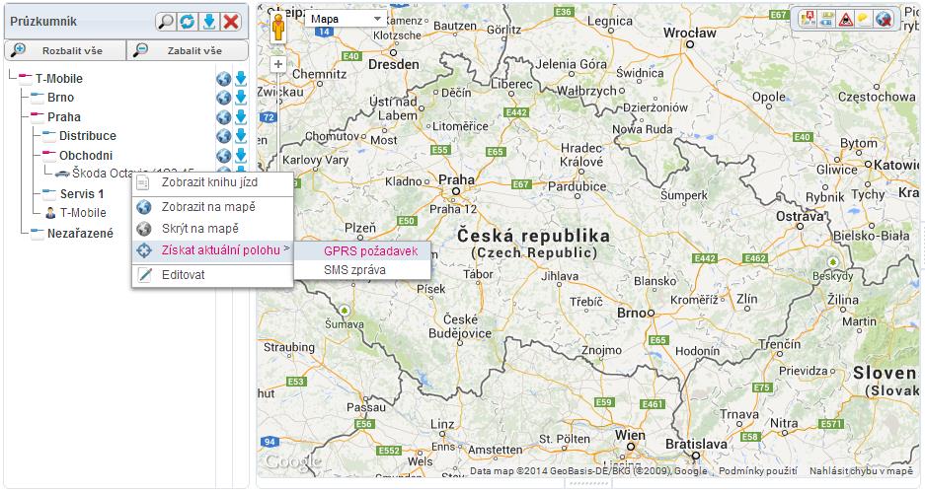Click globe icon in Praha row
The image size is (925, 493).
click(223, 117)
